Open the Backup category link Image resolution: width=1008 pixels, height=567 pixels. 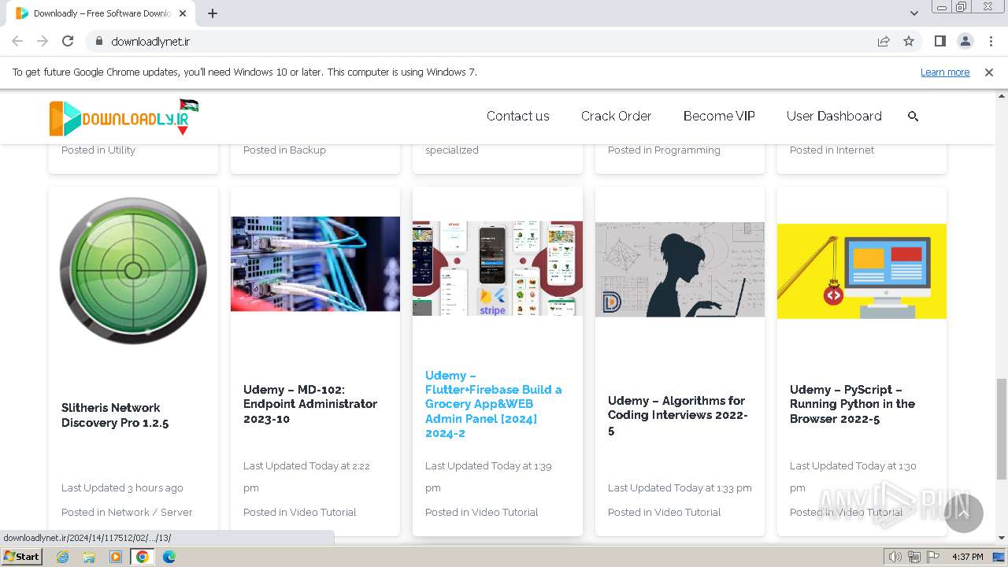click(x=307, y=150)
